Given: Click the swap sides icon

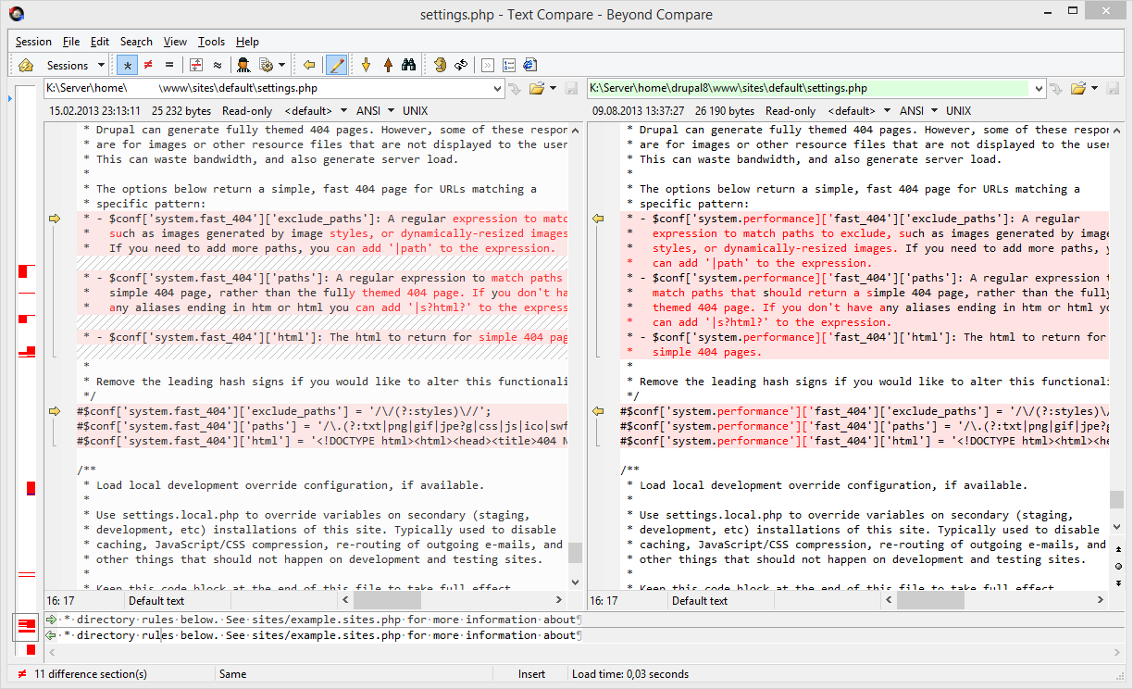Looking at the screenshot, I should tap(441, 65).
